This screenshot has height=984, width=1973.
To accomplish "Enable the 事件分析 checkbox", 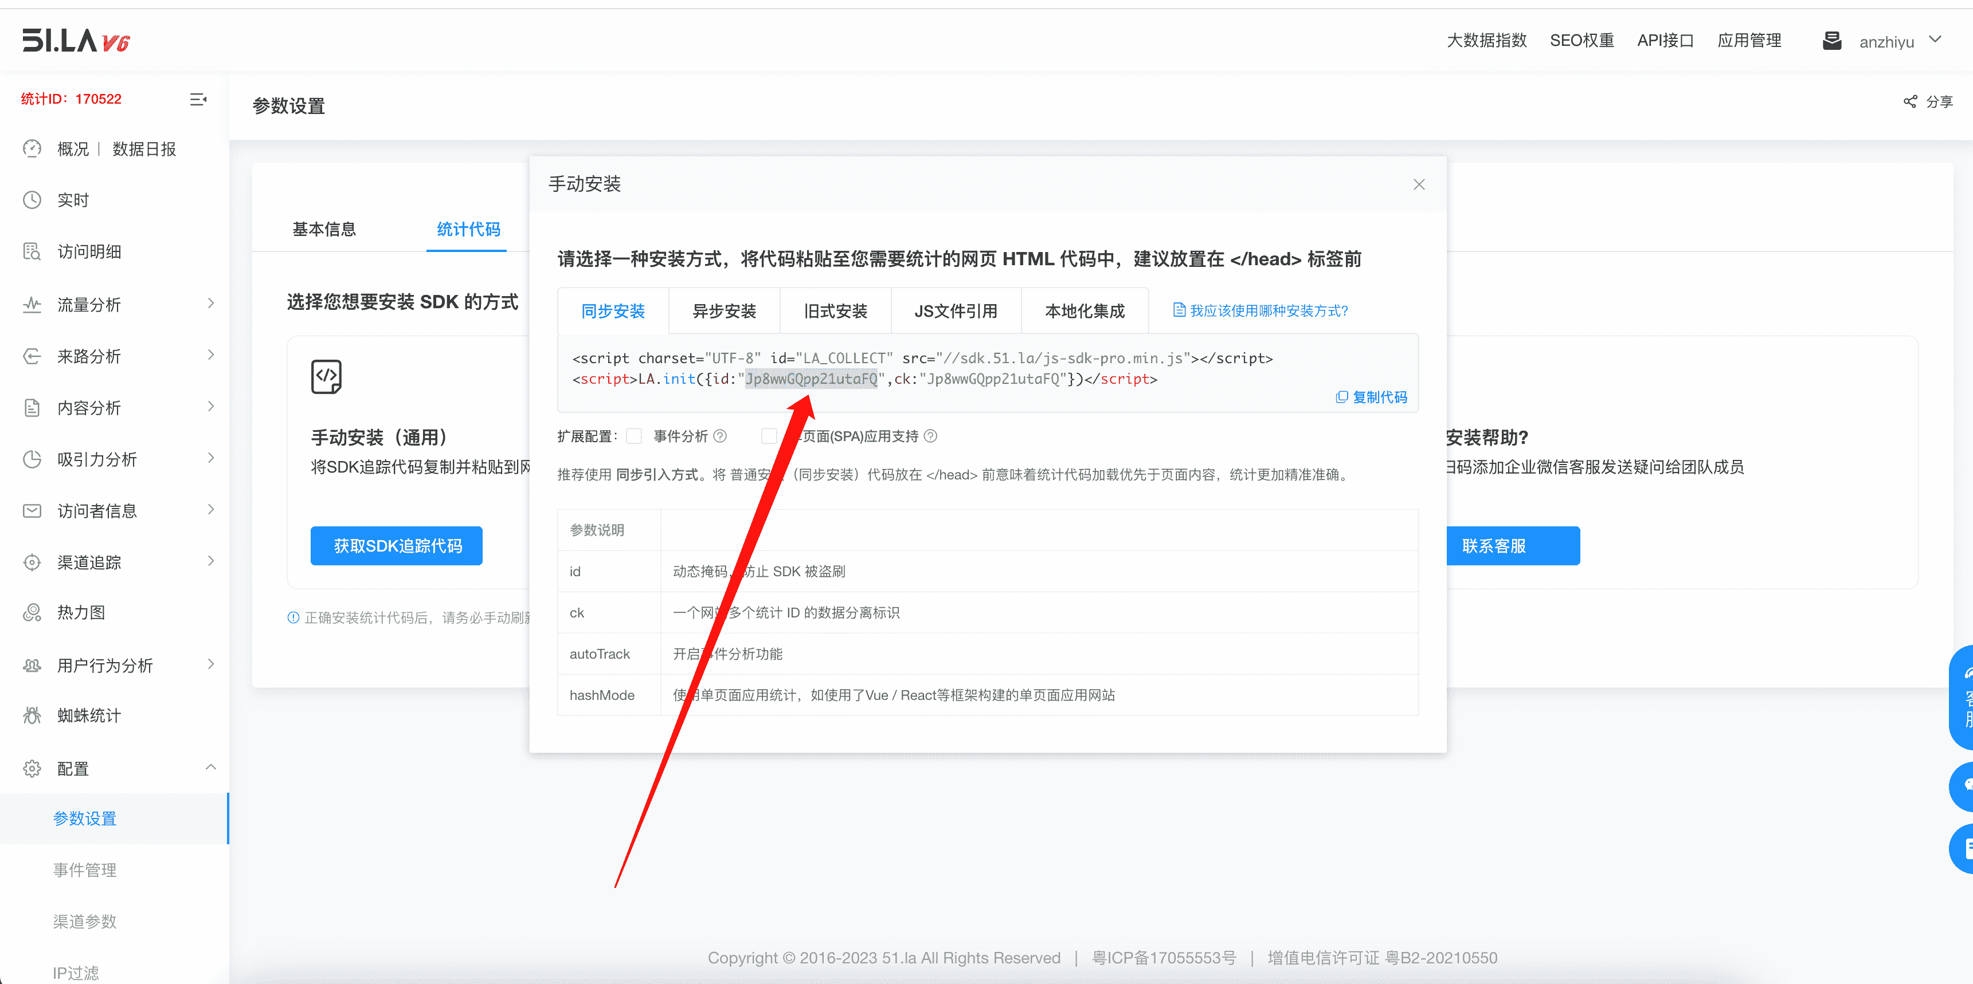I will click(x=634, y=436).
